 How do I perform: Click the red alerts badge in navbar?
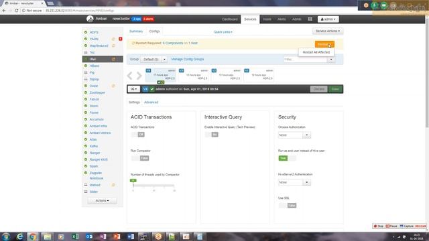click(148, 19)
